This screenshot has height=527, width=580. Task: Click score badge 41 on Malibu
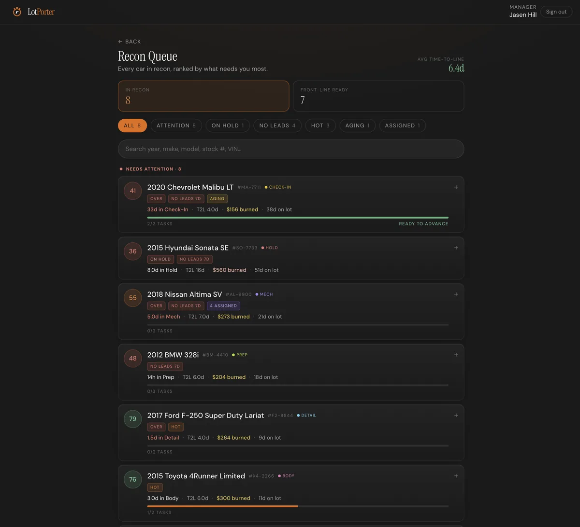tap(133, 191)
